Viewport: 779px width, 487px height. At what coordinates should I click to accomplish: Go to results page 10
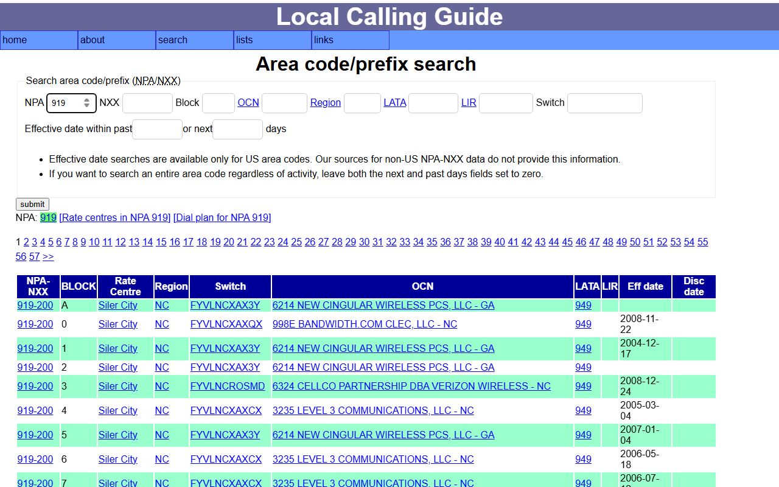click(x=94, y=242)
